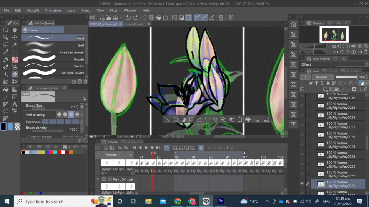
Task: Open Premiere Pro from taskbar
Action: (221, 201)
